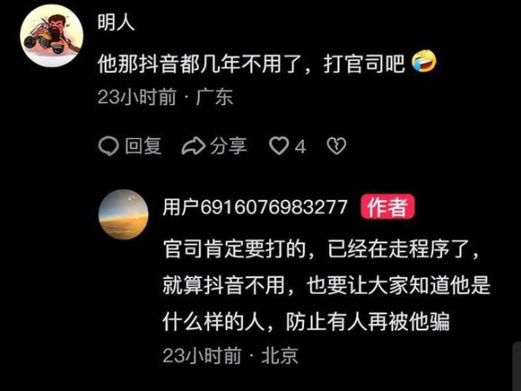Click the gray scrollbar handle at the right edge

click(x=517, y=366)
